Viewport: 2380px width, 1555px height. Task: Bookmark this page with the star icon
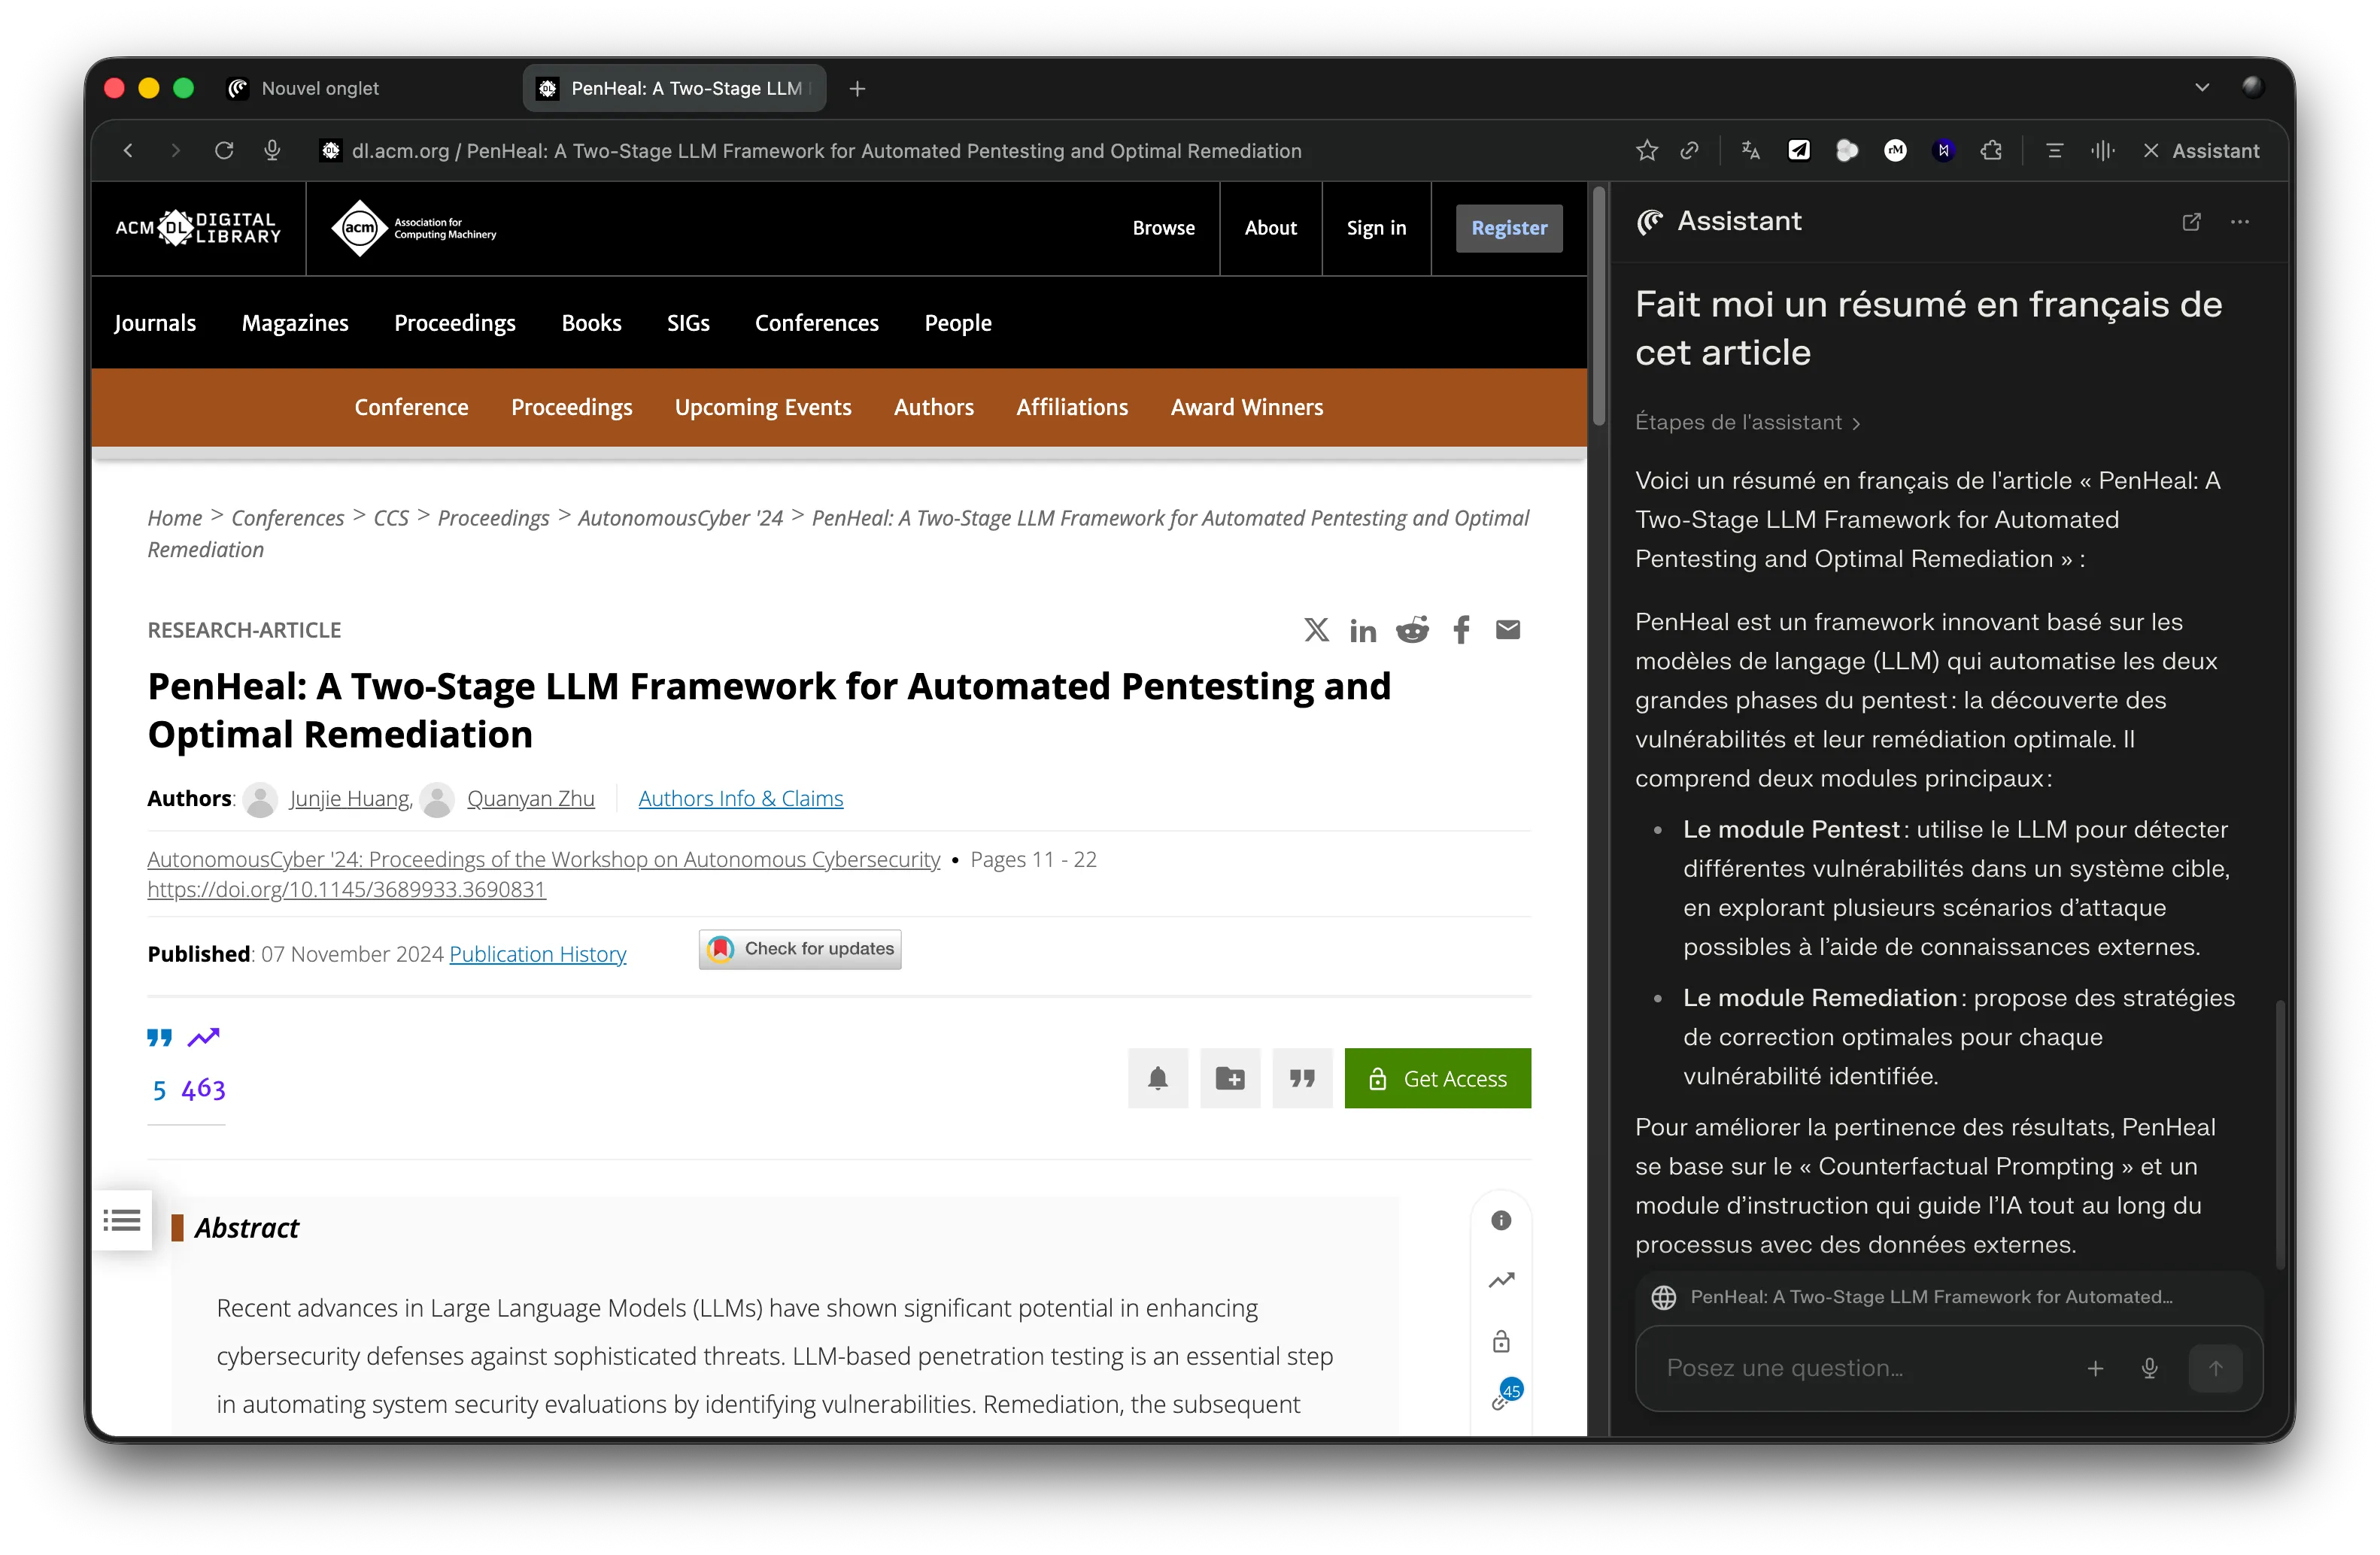1646,151
